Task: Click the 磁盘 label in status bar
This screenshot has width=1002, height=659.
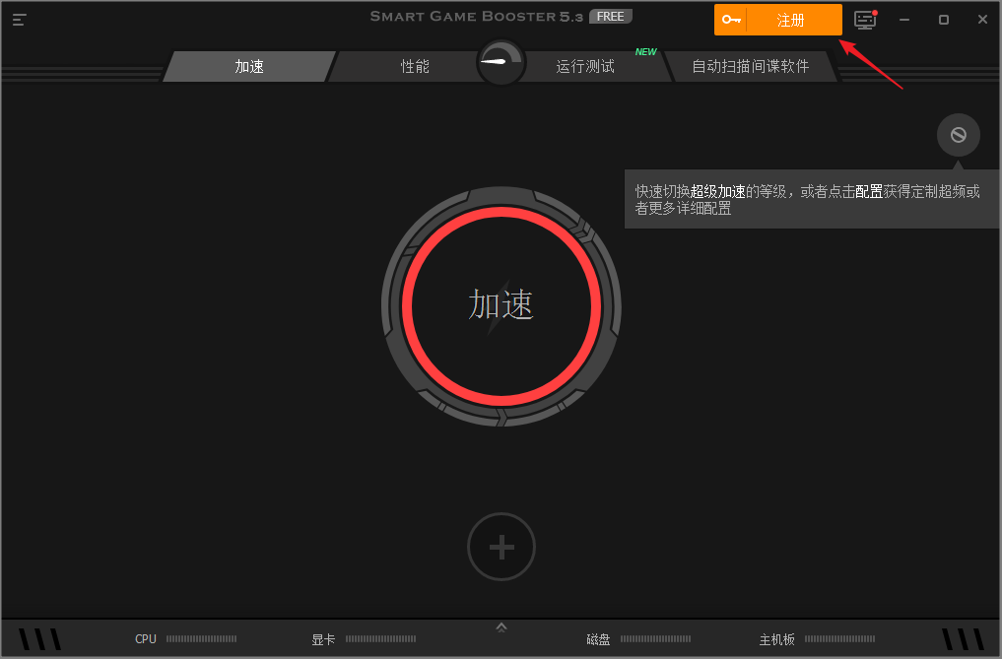Action: [598, 639]
